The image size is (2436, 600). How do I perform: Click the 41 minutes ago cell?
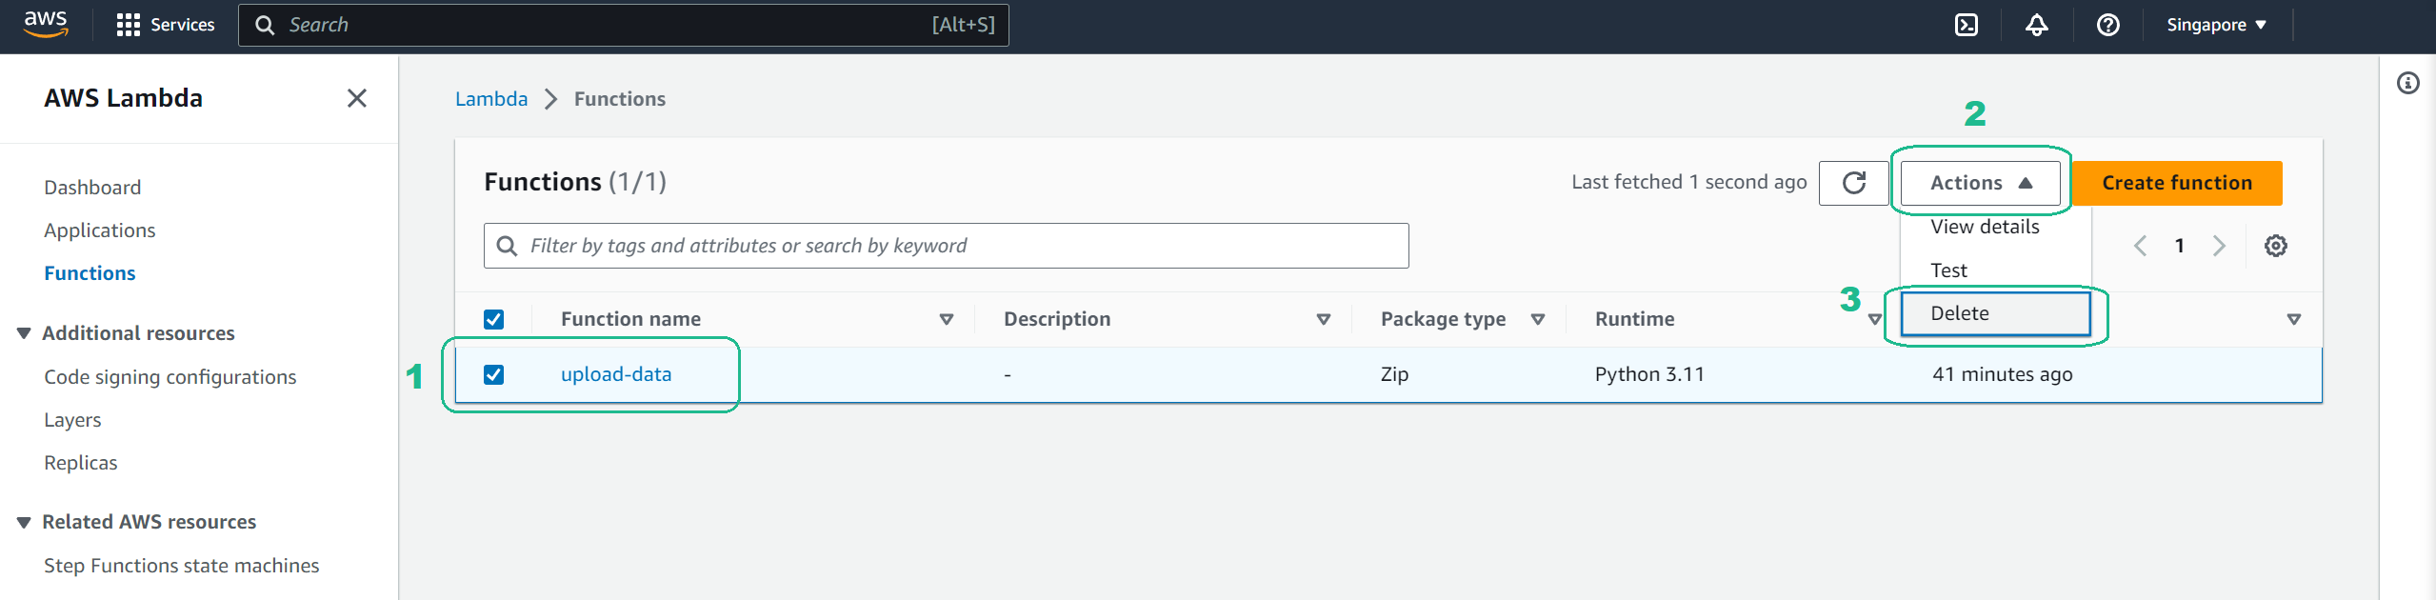[2003, 374]
